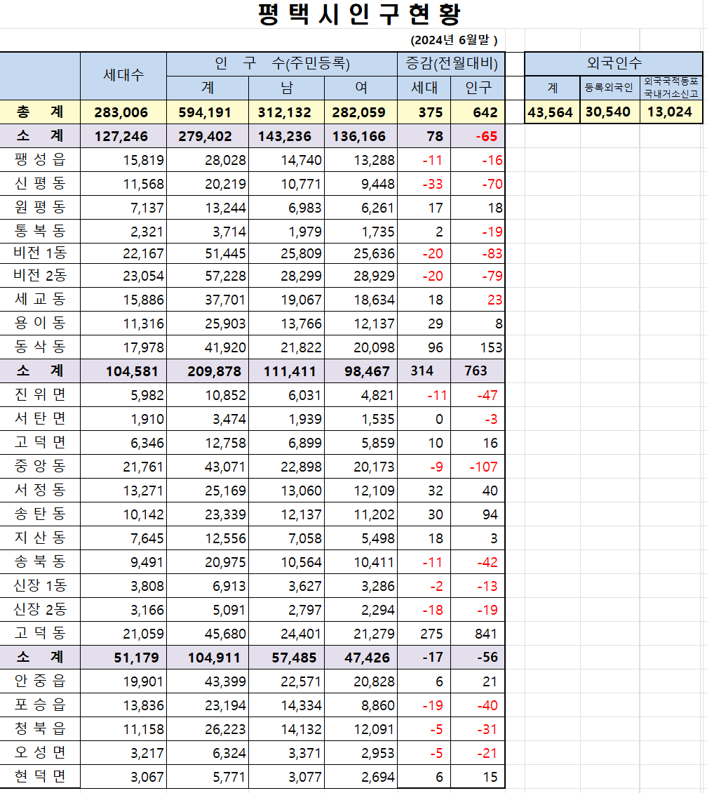
Task: Click subtotal population value 209,878
Action: 214,371
